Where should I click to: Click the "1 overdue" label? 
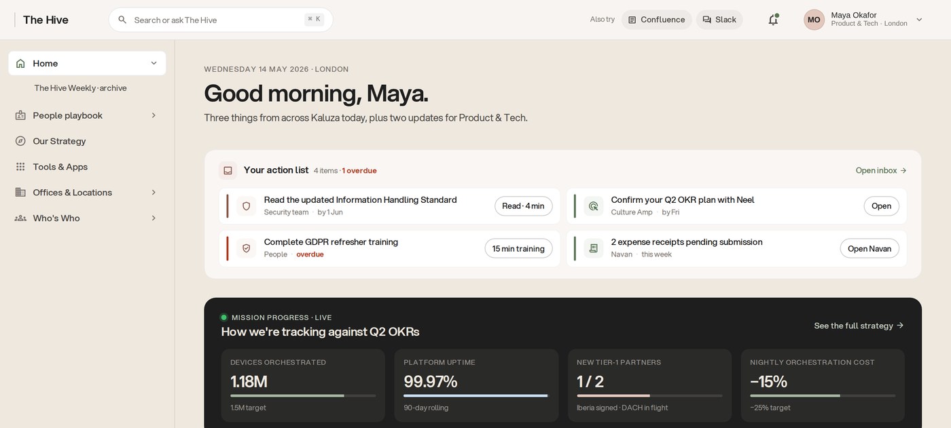pyautogui.click(x=359, y=170)
